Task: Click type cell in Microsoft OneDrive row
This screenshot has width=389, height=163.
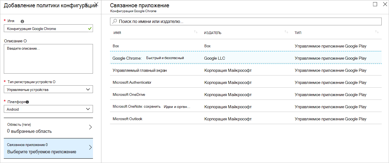Action: 331,94
